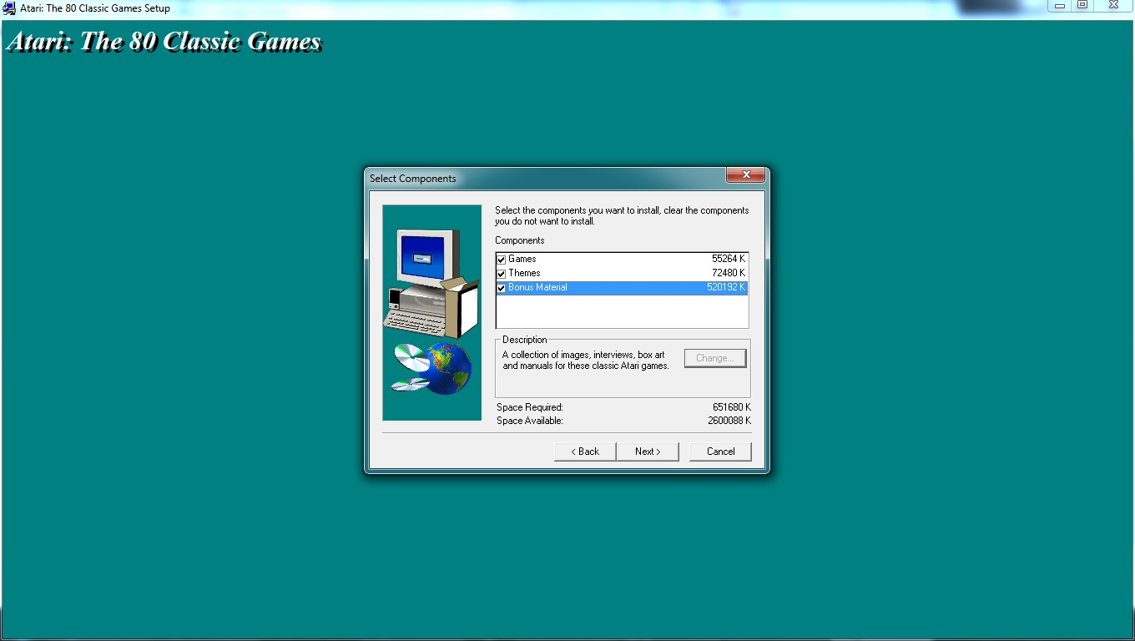
Task: Click the Atari: The 80 Classic Games heading
Action: click(164, 42)
